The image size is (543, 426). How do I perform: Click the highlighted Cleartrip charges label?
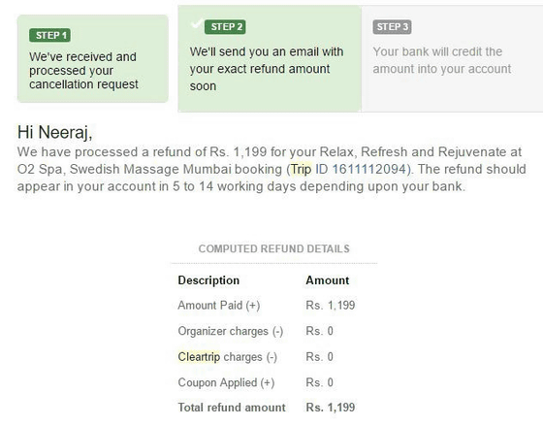pos(228,357)
